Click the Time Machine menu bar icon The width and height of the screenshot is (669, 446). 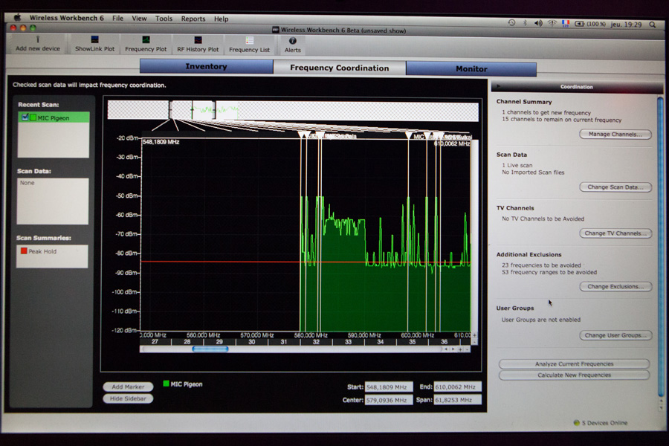tap(511, 22)
